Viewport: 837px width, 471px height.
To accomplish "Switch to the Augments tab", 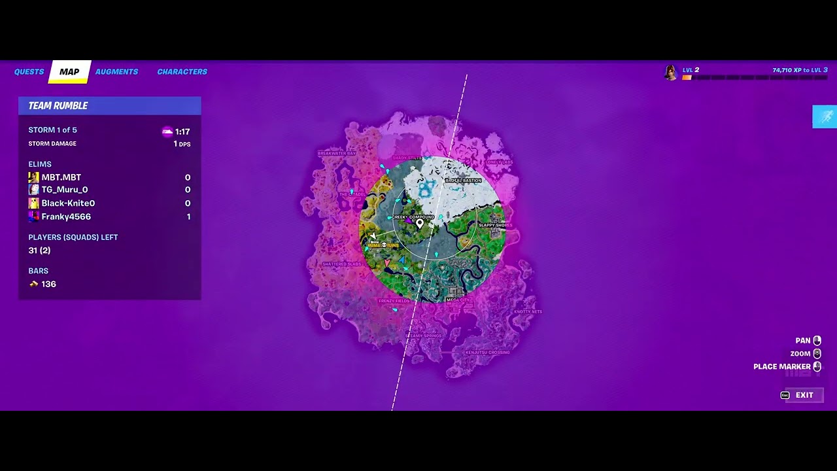I will coord(116,72).
